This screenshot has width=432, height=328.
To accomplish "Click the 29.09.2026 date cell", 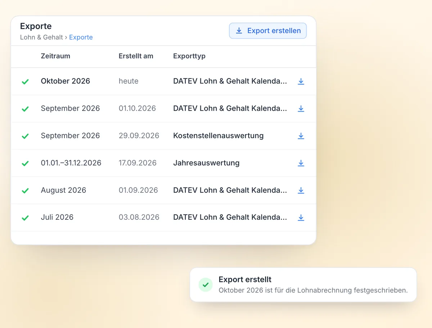I will 139,136.
